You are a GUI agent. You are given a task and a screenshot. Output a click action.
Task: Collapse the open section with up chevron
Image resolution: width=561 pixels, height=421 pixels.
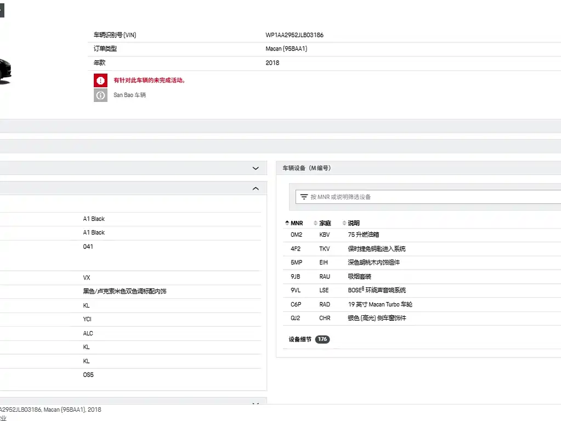256,189
